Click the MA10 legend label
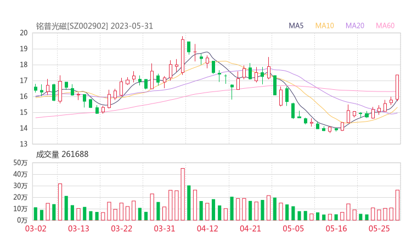Screen dimensions: 406x241 coord(324,26)
